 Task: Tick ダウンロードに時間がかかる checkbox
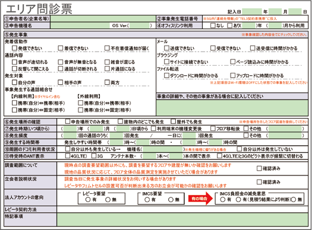(x=166, y=75)
